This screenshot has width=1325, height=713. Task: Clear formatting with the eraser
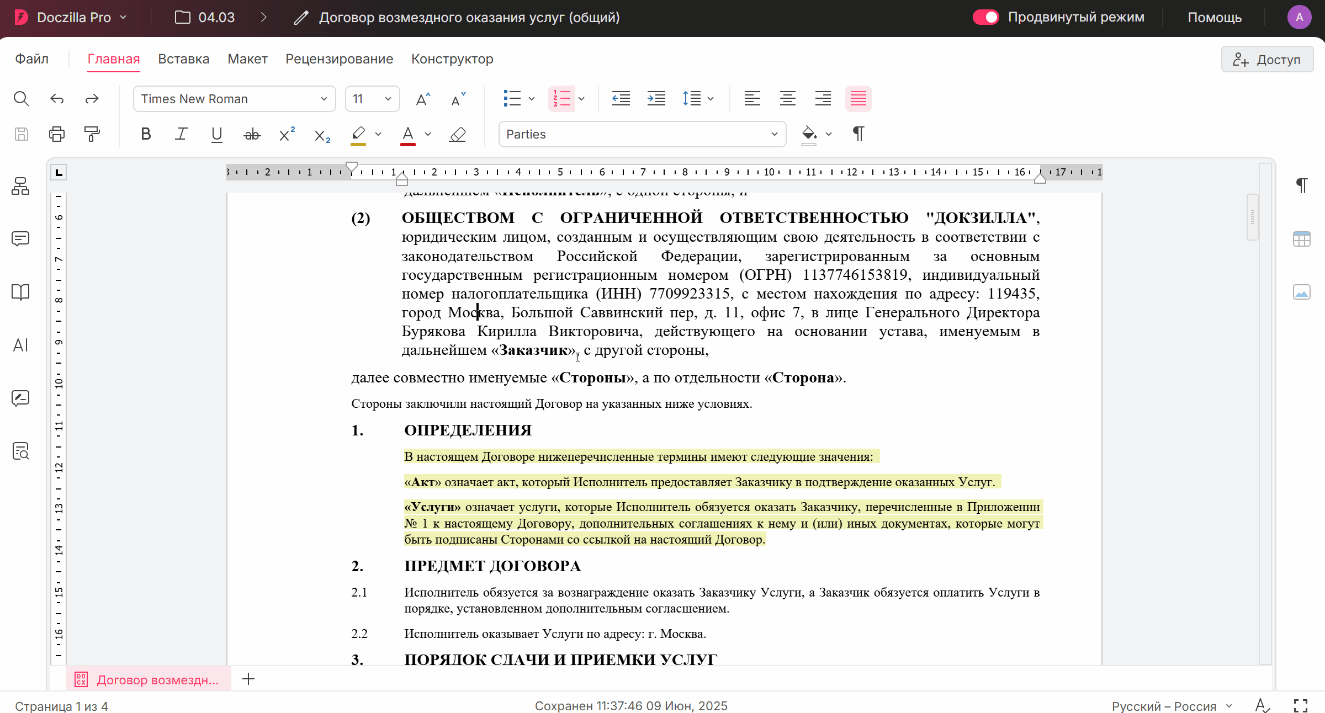click(458, 134)
